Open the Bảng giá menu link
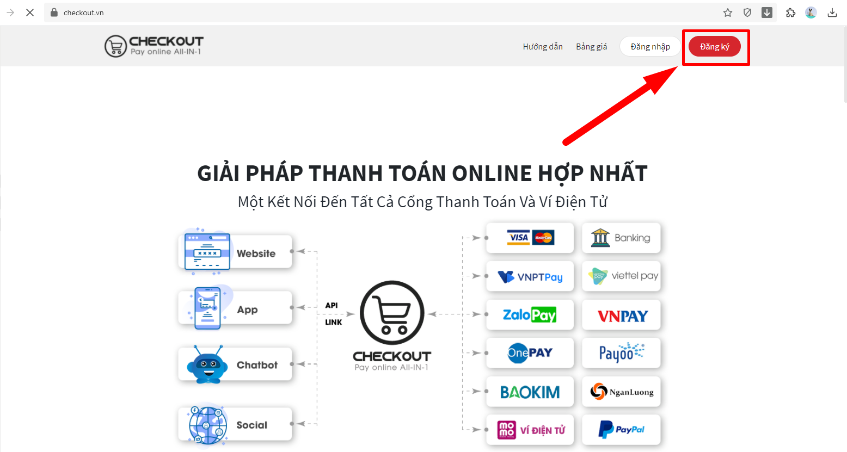Image resolution: width=847 pixels, height=452 pixels. click(x=592, y=47)
